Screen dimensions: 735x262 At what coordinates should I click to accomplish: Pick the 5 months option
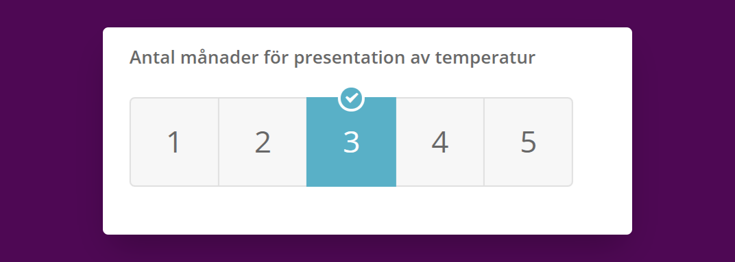click(x=528, y=142)
